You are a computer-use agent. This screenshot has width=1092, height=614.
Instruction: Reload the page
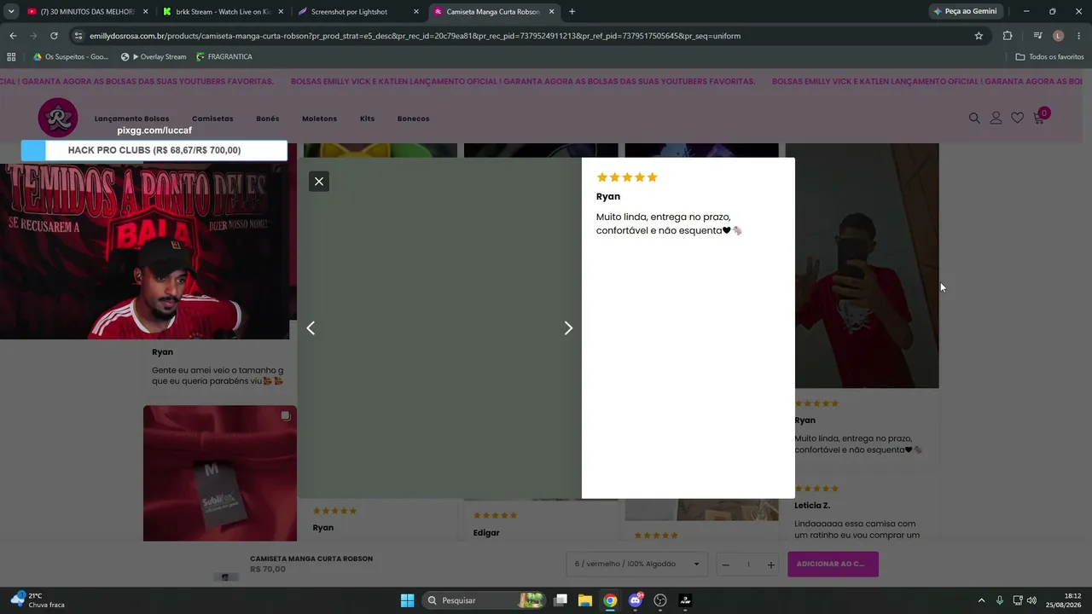coord(54,36)
